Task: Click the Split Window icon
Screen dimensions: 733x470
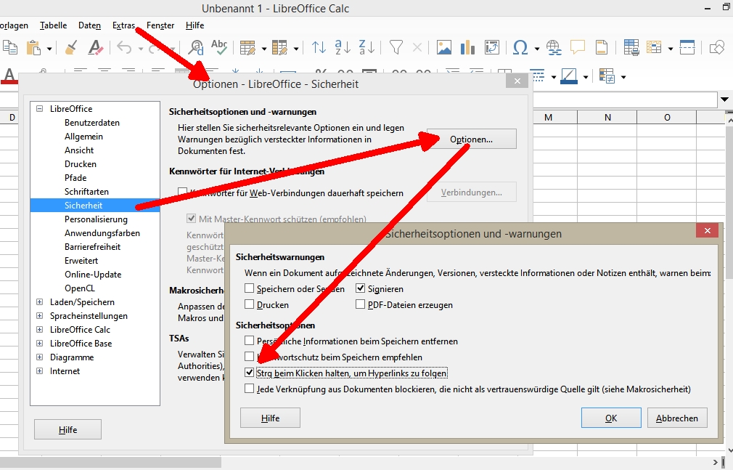Action: (x=687, y=47)
